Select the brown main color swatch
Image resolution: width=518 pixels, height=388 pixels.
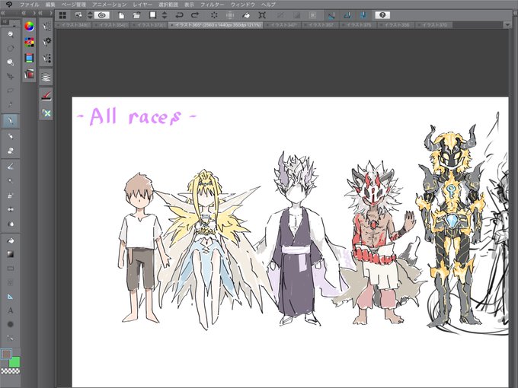[x=6, y=355]
